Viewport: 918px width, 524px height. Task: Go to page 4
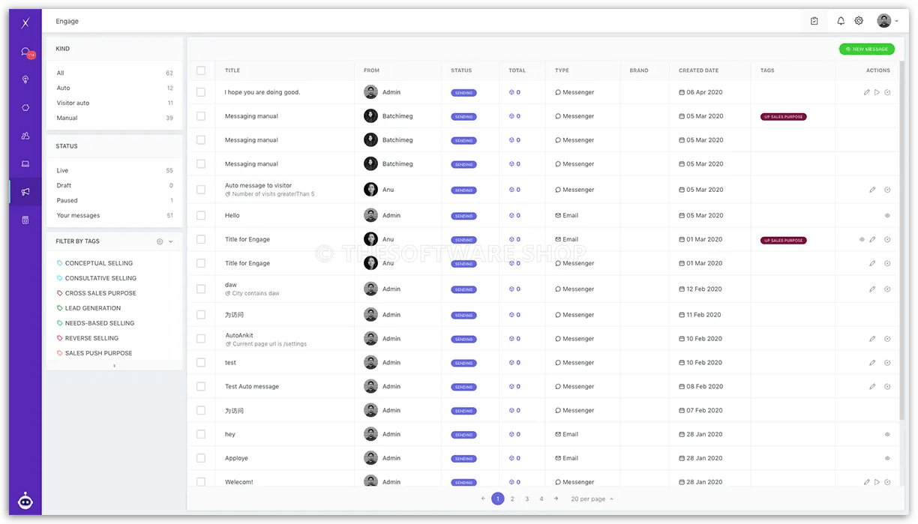[541, 499]
